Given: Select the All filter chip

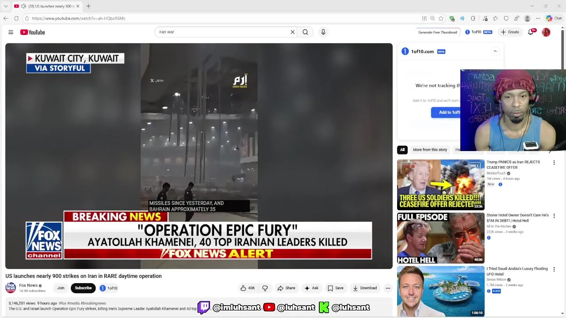Looking at the screenshot, I should click(x=402, y=150).
